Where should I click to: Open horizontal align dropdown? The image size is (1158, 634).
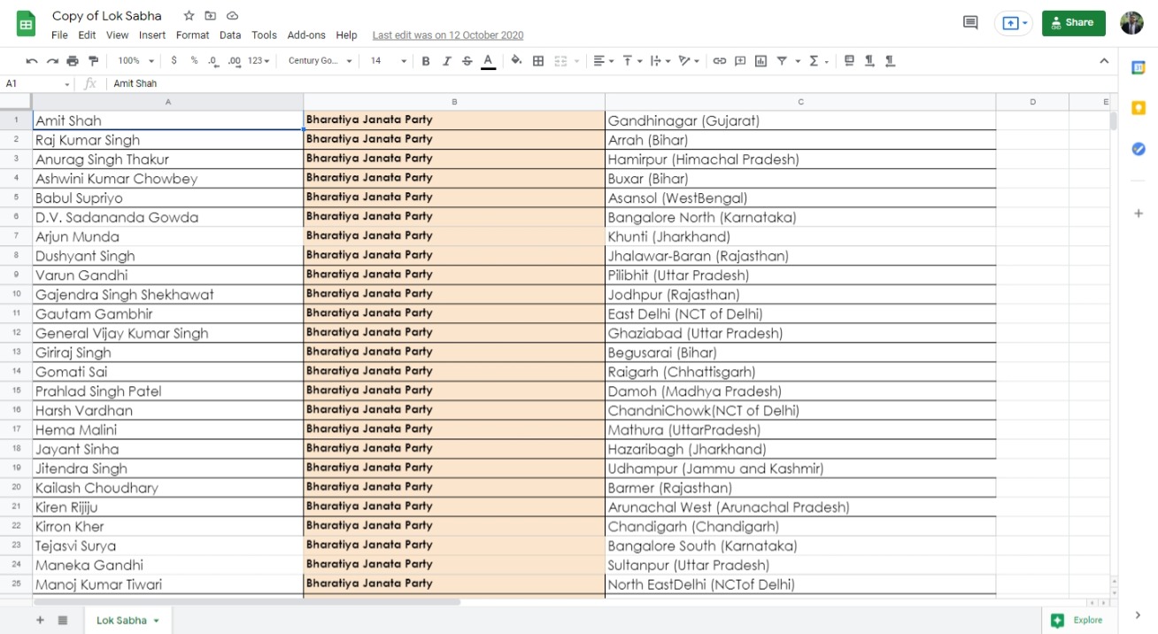[603, 61]
